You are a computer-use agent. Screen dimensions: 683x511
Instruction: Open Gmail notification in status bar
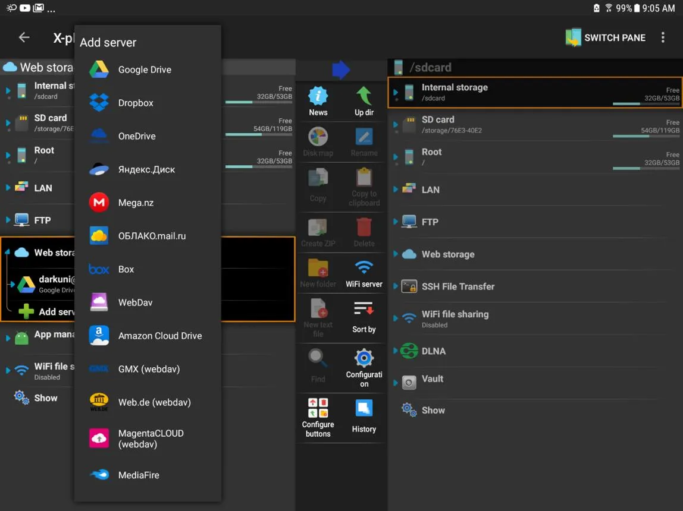click(x=38, y=8)
